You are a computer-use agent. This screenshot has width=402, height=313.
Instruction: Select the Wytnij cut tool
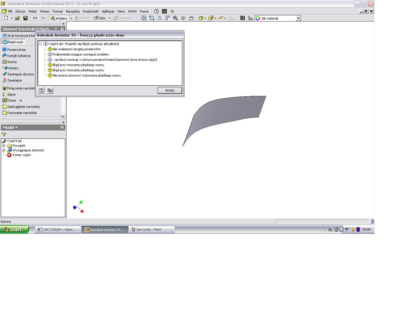coord(10,62)
